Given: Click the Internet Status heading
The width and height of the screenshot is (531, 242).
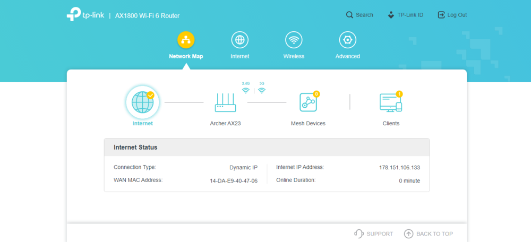Looking at the screenshot, I should 135,148.
